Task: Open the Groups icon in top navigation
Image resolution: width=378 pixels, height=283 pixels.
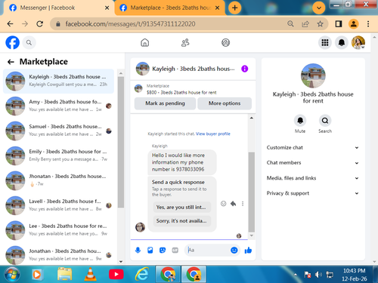Action: pos(225,42)
